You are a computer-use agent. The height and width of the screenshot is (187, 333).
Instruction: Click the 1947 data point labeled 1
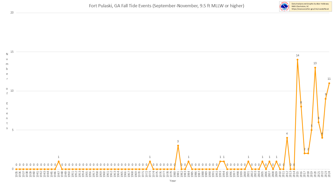click(x=59, y=161)
